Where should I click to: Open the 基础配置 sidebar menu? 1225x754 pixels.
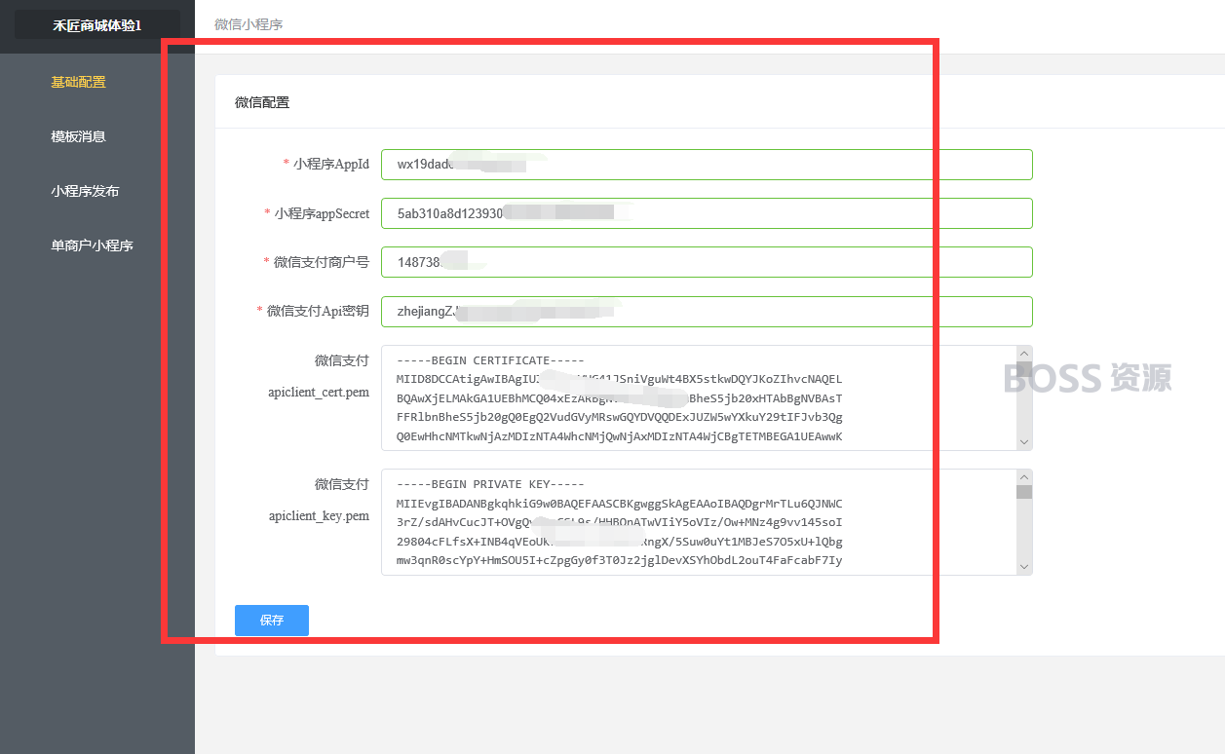tap(78, 82)
